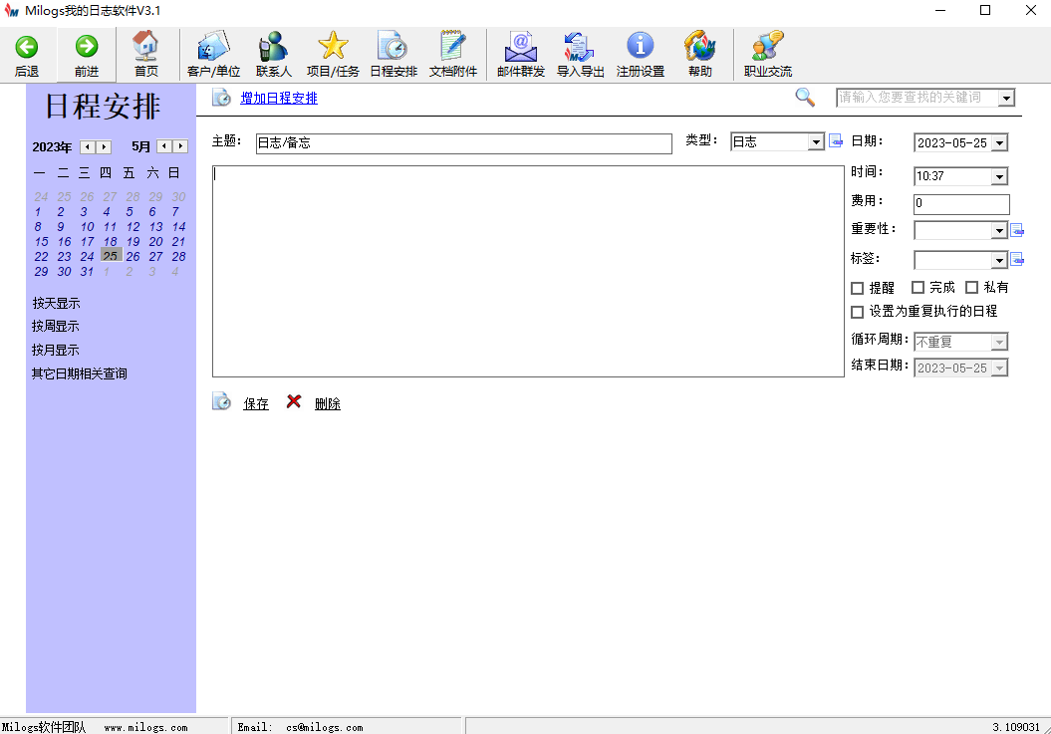This screenshot has height=734, width=1051.
Task: Select May 8 in the calendar
Action: click(x=38, y=226)
